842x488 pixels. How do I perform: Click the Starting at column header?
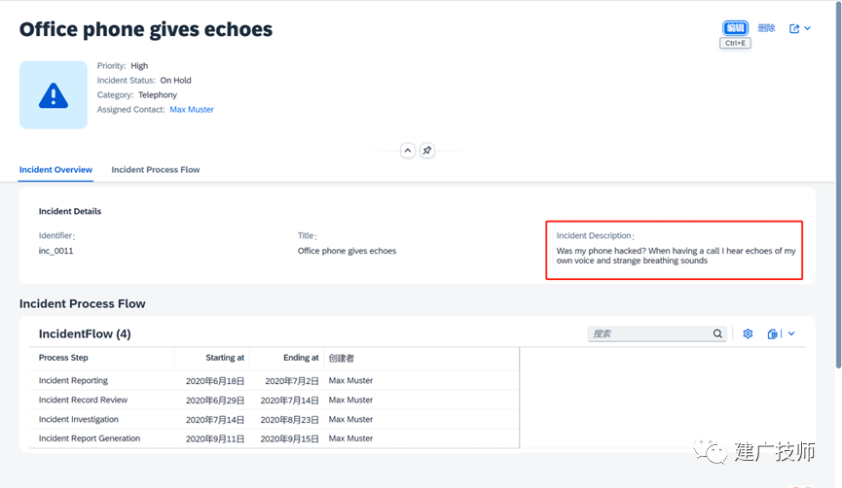225,358
